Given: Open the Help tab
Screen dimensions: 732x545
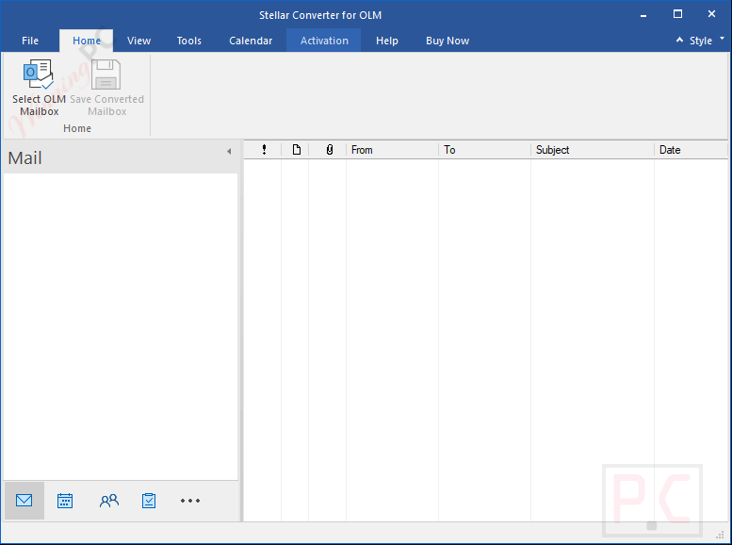Looking at the screenshot, I should click(387, 41).
